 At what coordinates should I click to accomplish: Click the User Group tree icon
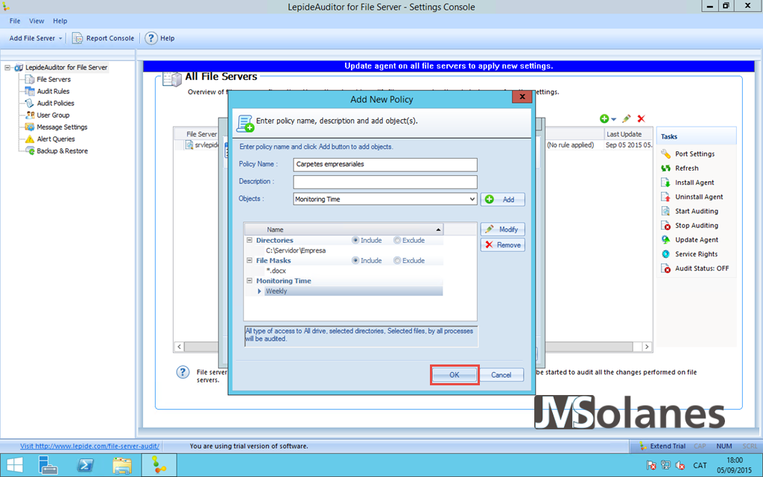tap(30, 115)
